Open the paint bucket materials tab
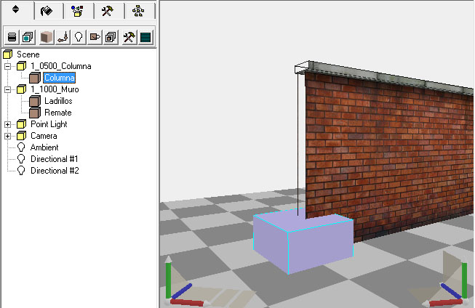 (x=47, y=11)
